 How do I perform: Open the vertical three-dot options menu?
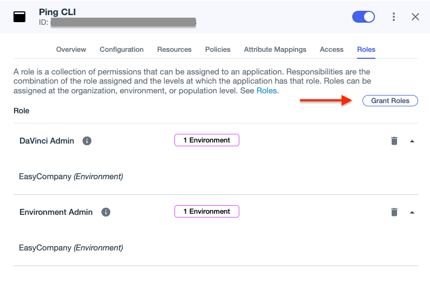click(x=394, y=17)
